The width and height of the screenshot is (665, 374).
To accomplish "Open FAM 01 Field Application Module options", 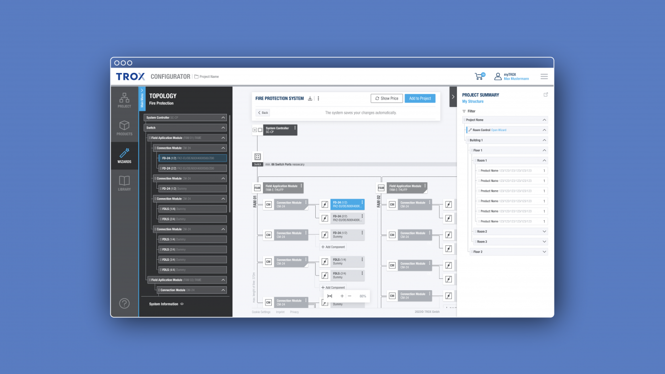I will point(301,186).
